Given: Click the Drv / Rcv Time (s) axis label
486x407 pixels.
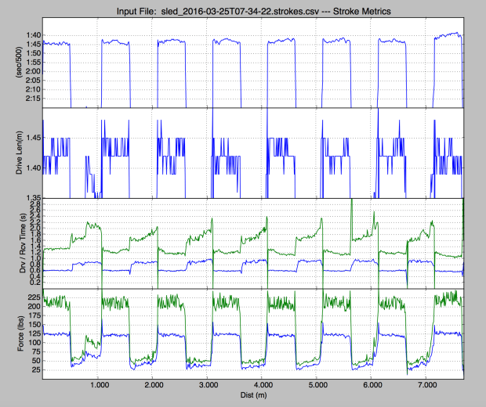Looking at the screenshot, I should point(9,243).
